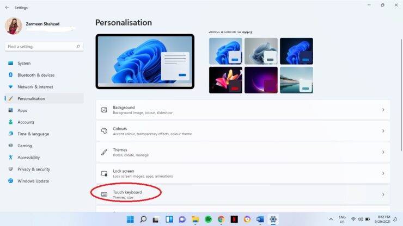Open the Windows Start menu
403x226 pixels.
coord(130,219)
